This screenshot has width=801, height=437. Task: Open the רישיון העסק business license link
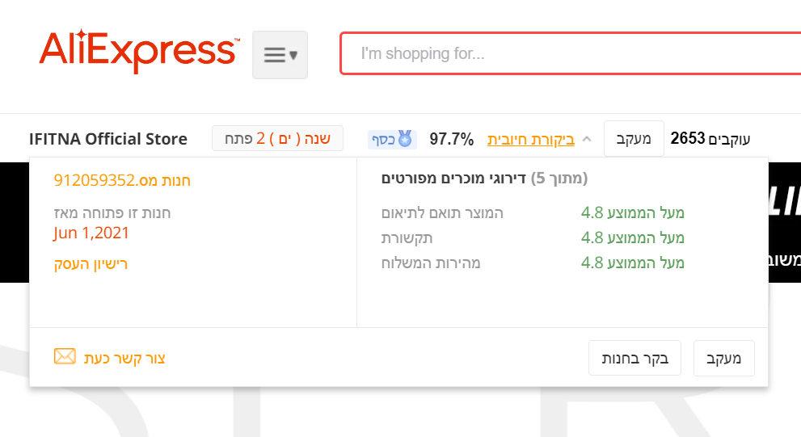(x=91, y=263)
